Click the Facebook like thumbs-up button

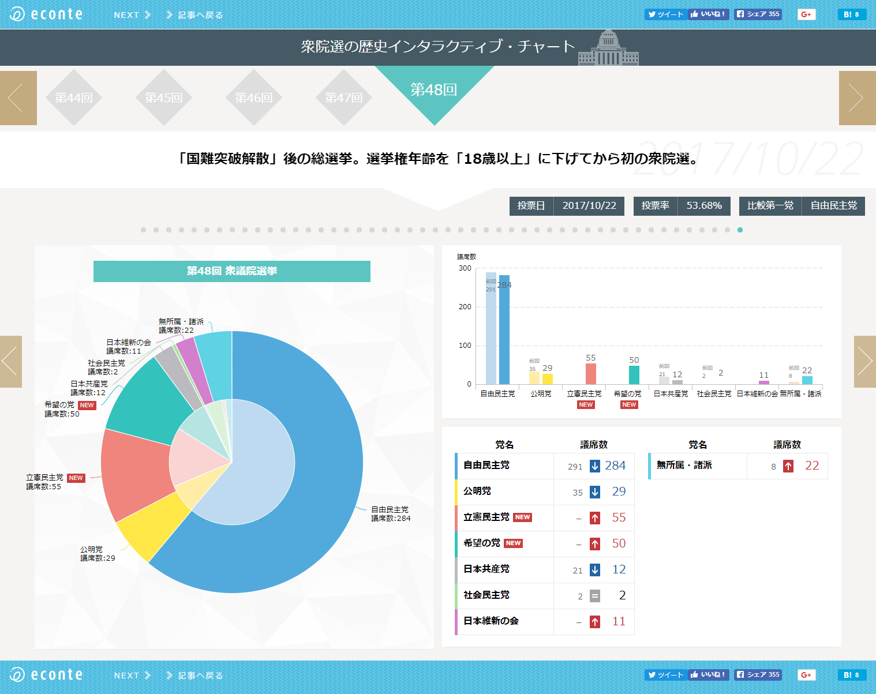(x=709, y=14)
